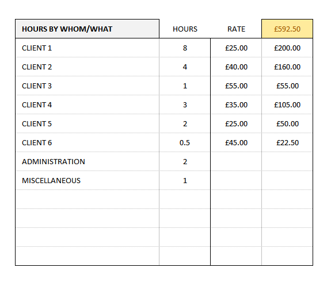
Task: Select the MISCELLANEOUS row label
Action: 87,180
